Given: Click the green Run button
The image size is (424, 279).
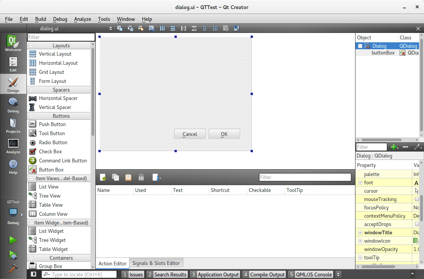Looking at the screenshot, I should (x=13, y=240).
